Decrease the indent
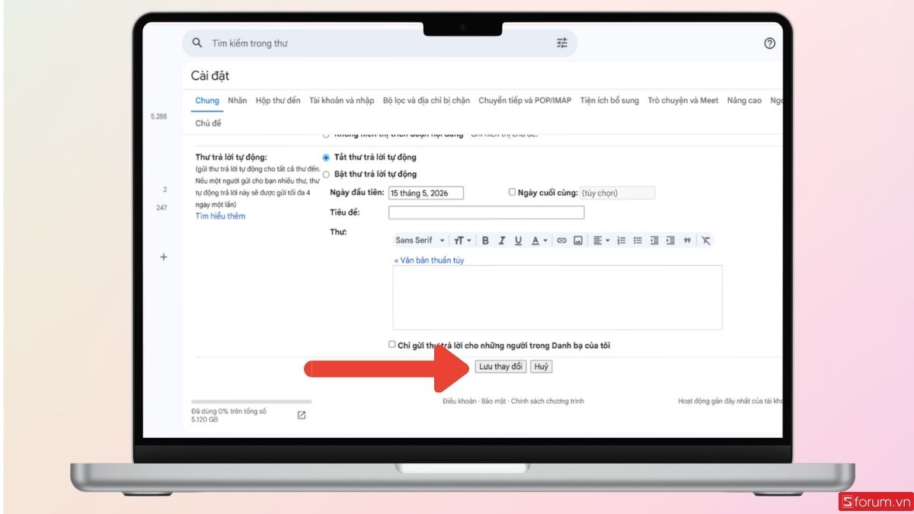The width and height of the screenshot is (914, 514). 654,241
